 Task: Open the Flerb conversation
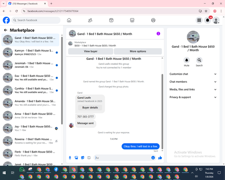(30, 154)
